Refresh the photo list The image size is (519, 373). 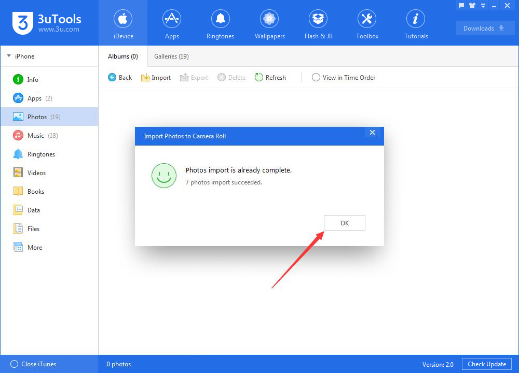pos(270,77)
